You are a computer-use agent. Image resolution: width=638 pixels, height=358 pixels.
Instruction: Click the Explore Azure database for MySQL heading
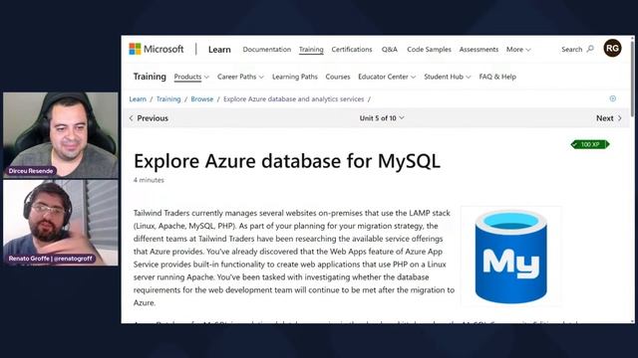point(287,161)
